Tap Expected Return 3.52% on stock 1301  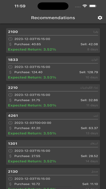click(x=32, y=161)
